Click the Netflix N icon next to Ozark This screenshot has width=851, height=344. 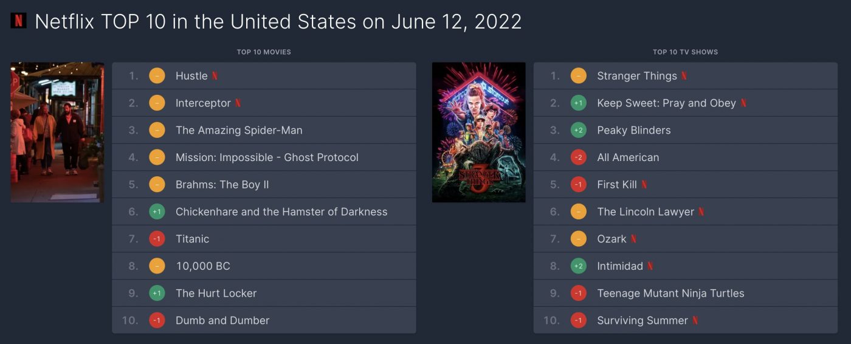click(x=633, y=239)
